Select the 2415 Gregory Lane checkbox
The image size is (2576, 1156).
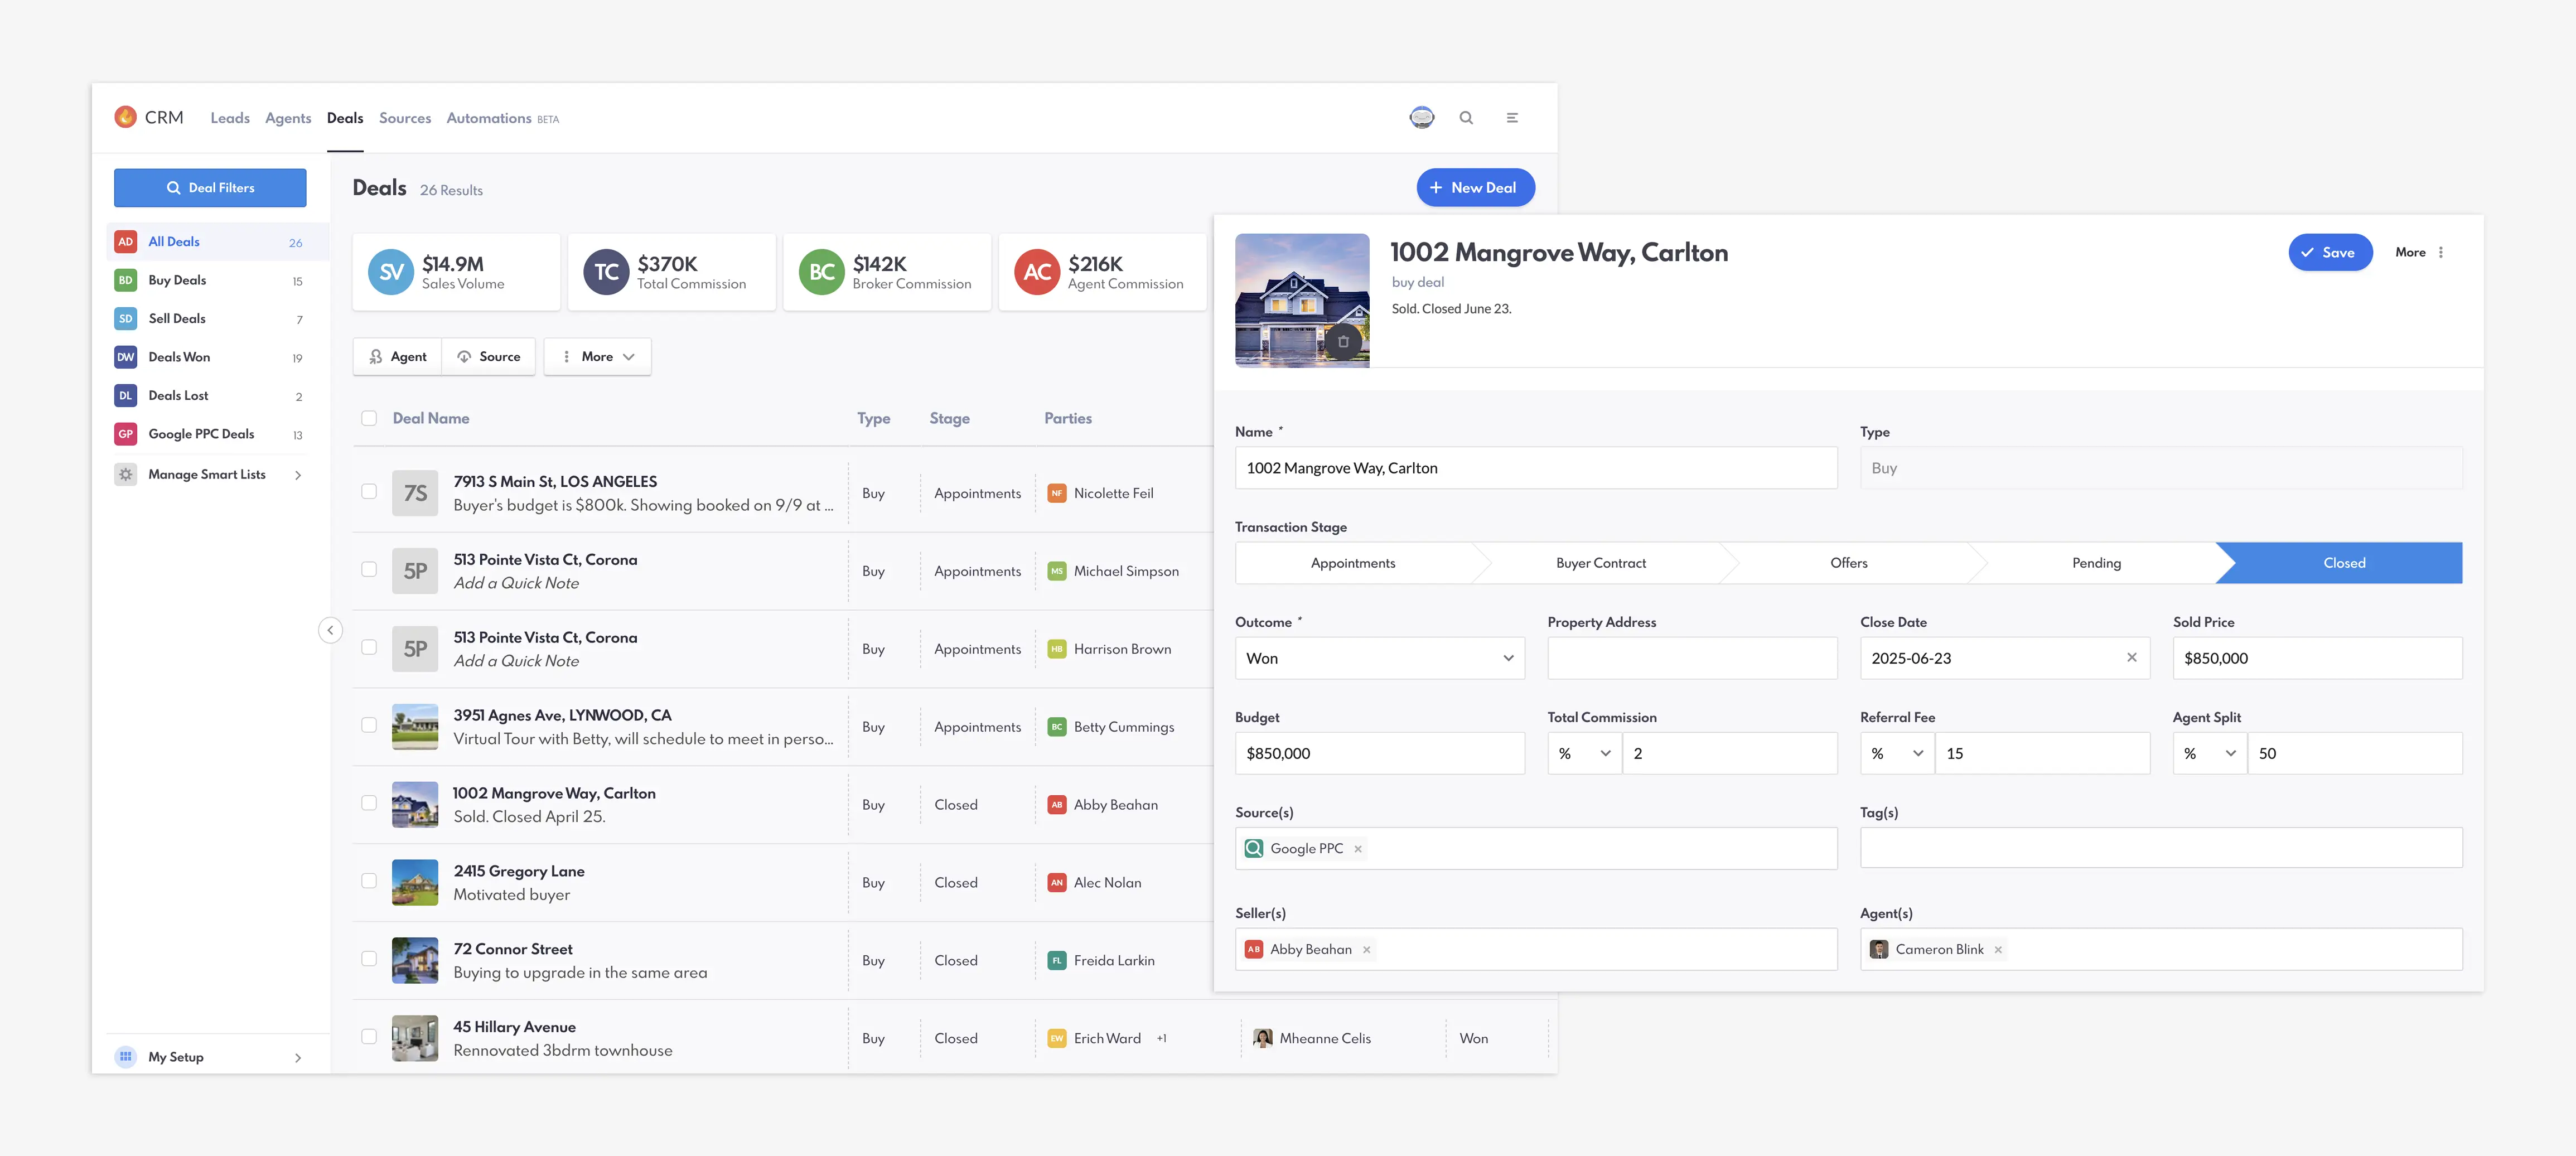click(369, 881)
